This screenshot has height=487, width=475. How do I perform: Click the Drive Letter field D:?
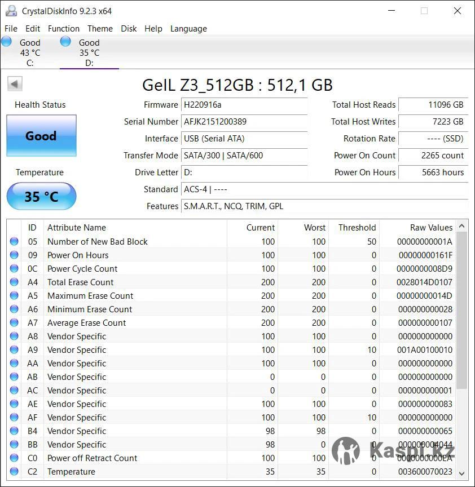244,172
